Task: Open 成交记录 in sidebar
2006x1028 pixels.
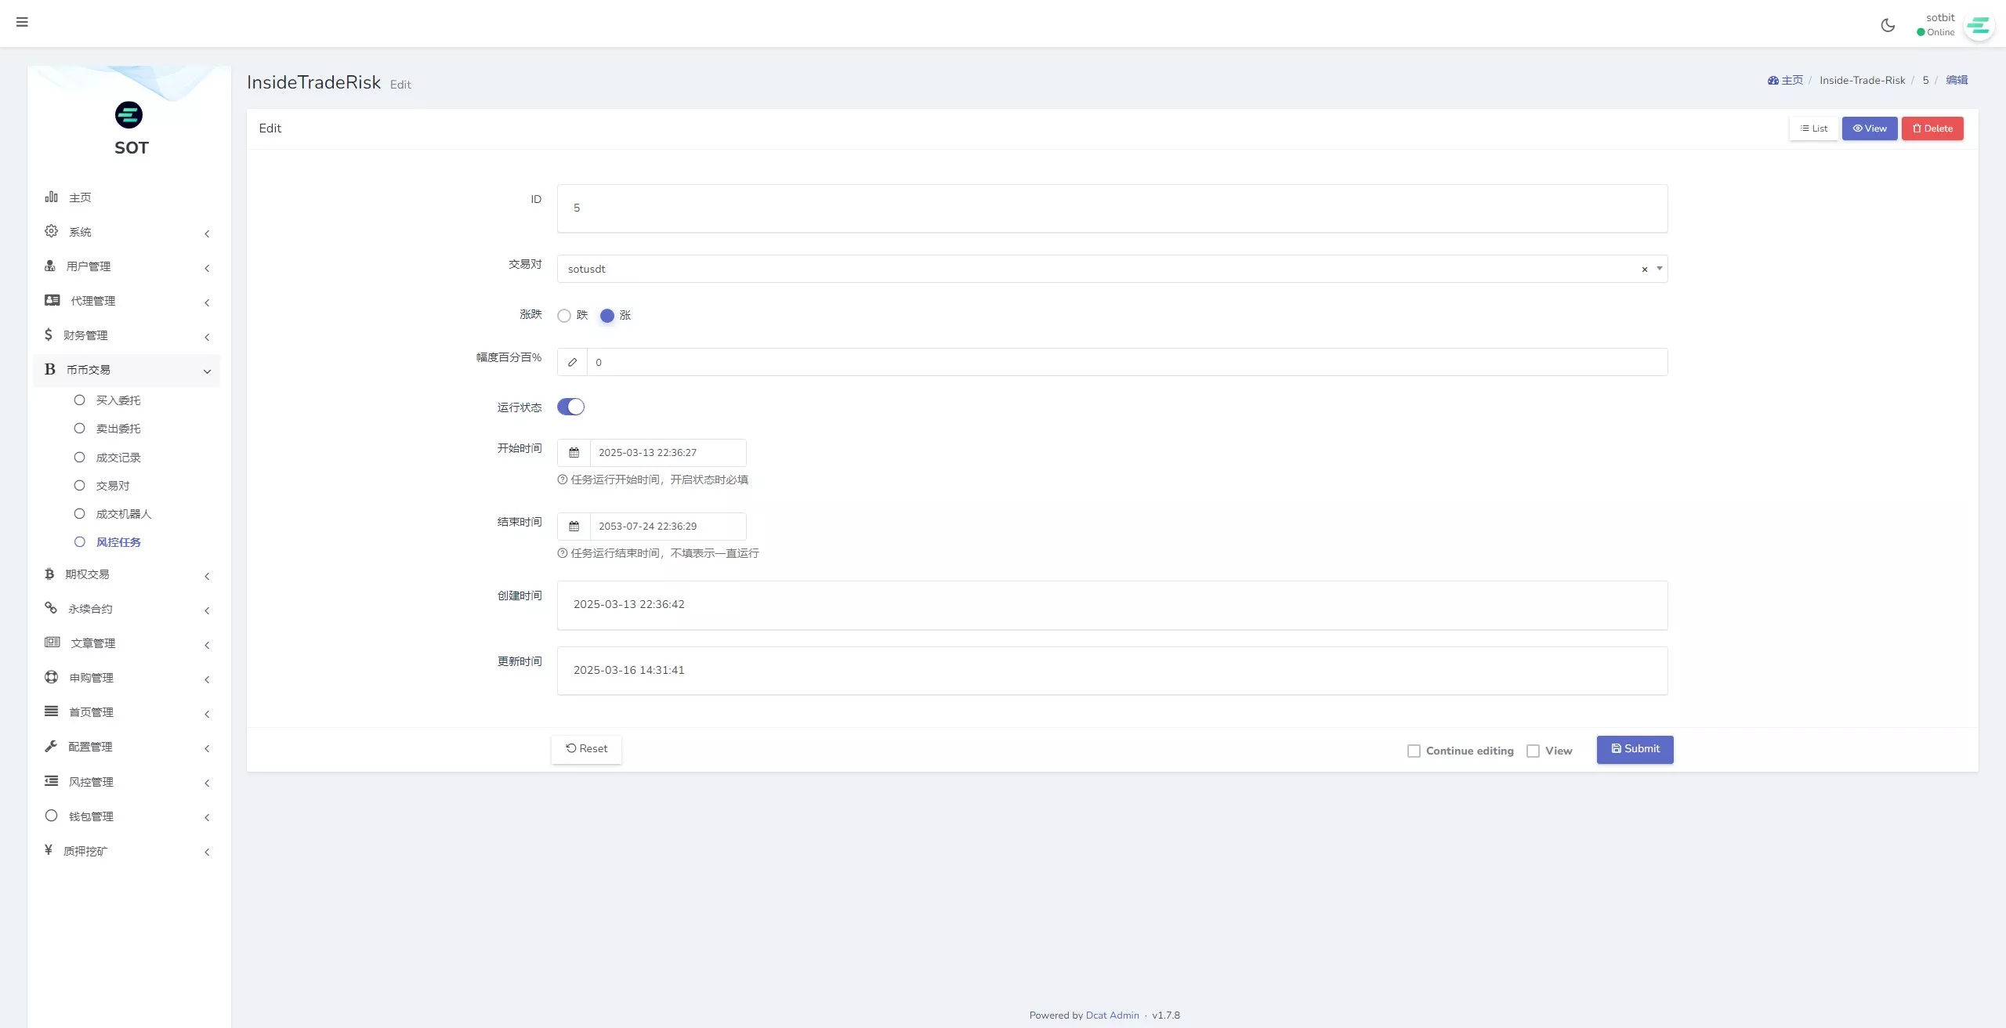Action: tap(118, 458)
